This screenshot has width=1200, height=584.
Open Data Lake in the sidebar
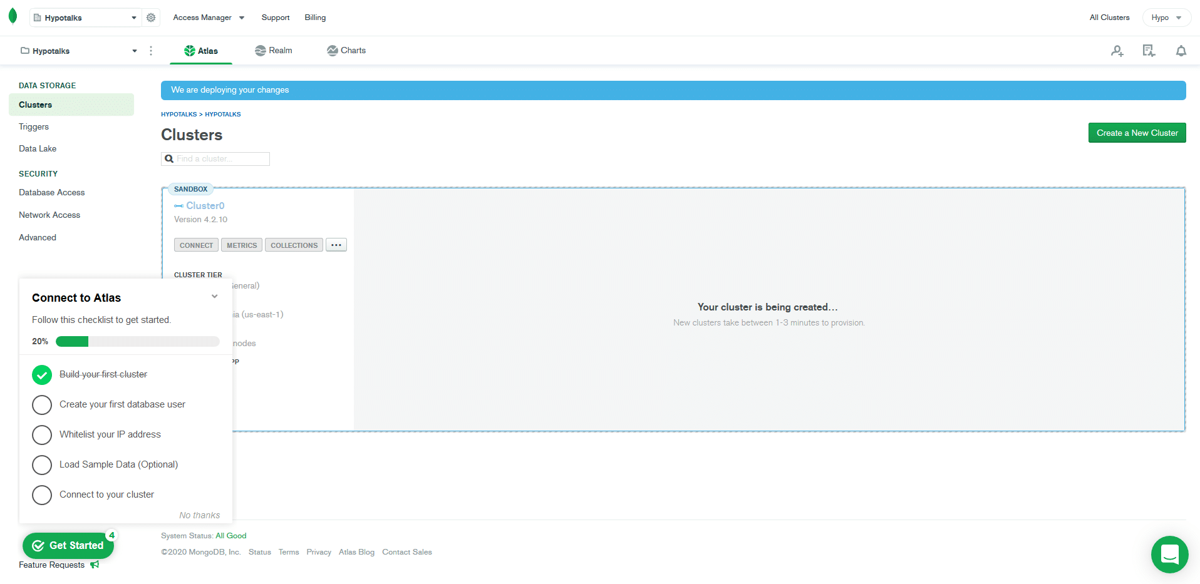pos(38,149)
